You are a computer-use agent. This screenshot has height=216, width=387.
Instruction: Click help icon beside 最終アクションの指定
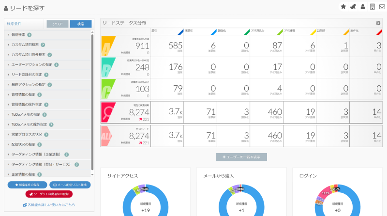[50, 85]
